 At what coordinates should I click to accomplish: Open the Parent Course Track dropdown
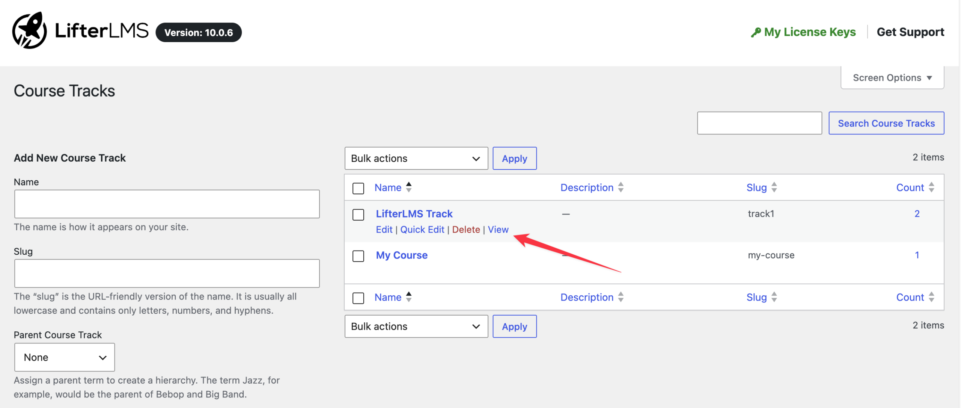65,357
